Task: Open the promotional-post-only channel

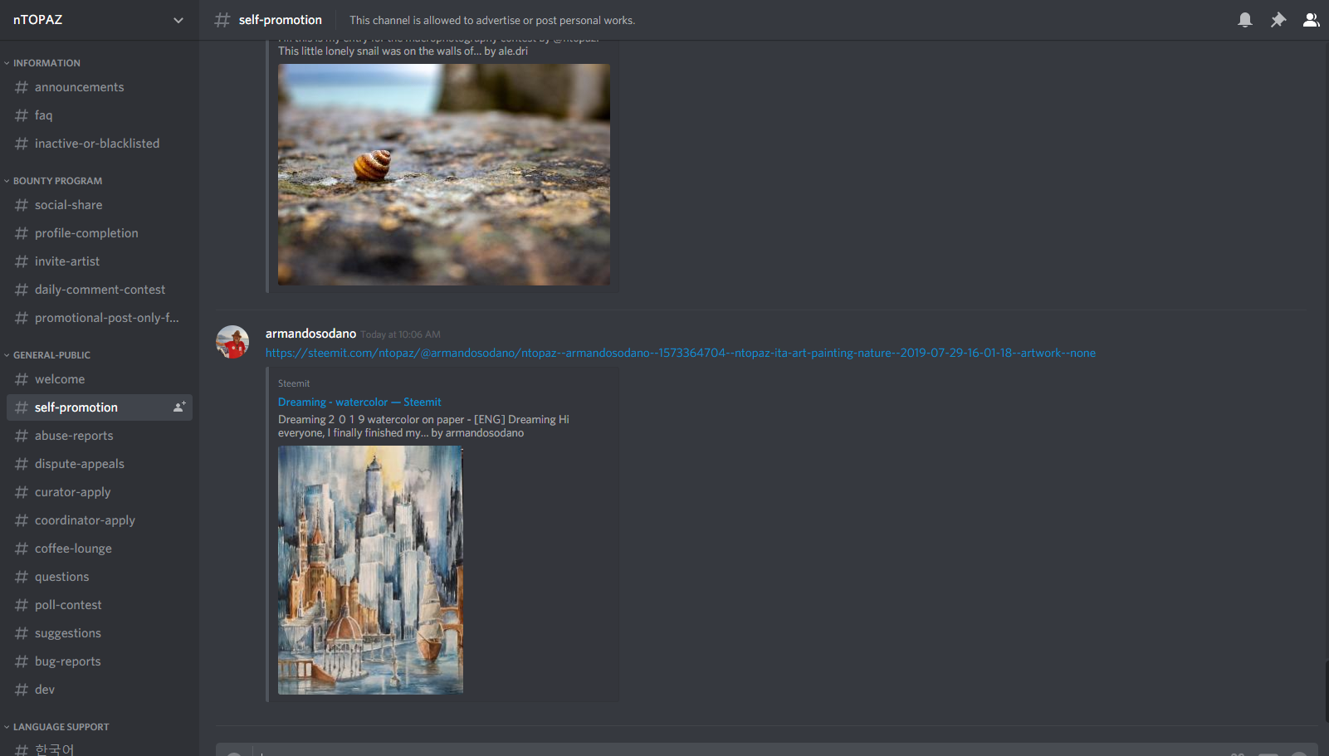Action: (100, 318)
